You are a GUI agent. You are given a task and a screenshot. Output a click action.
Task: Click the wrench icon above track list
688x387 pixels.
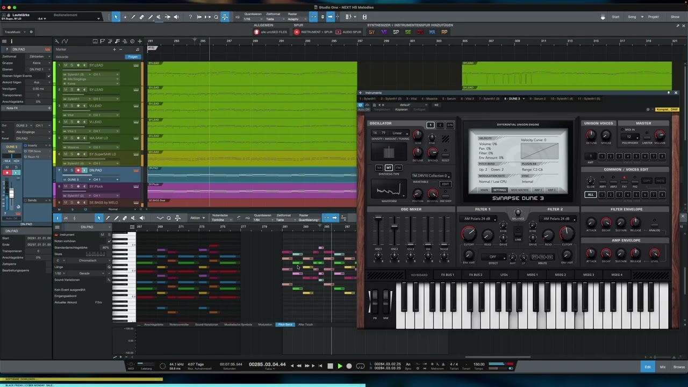[x=57, y=41]
